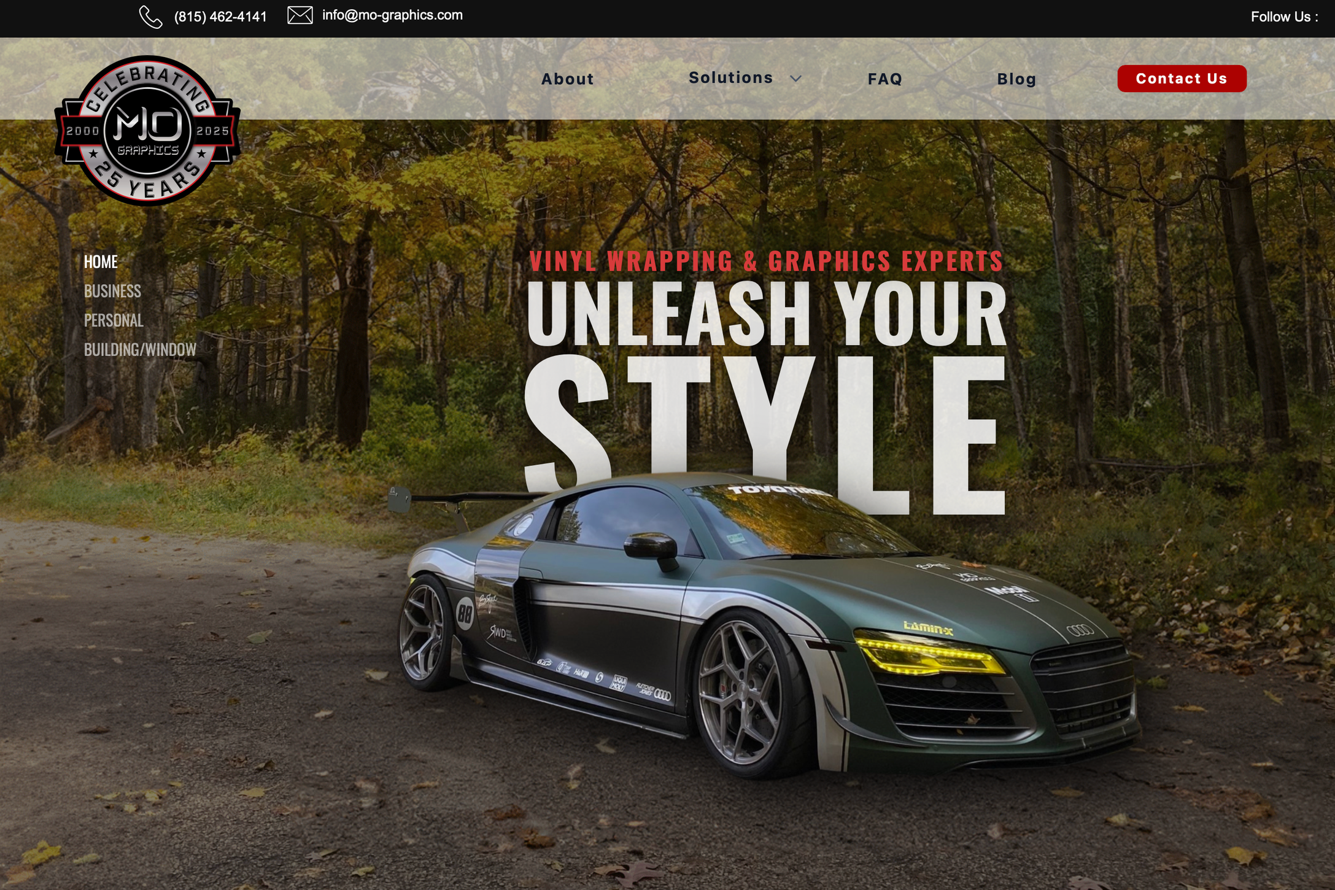Open the Blog page
The image size is (1335, 890).
pyautogui.click(x=1016, y=79)
